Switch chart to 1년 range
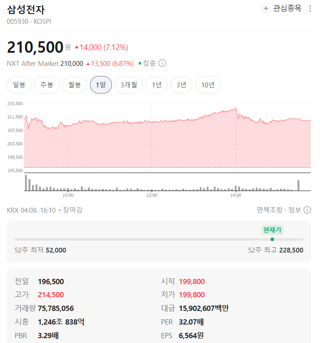This screenshot has height=343, width=320. [x=157, y=85]
